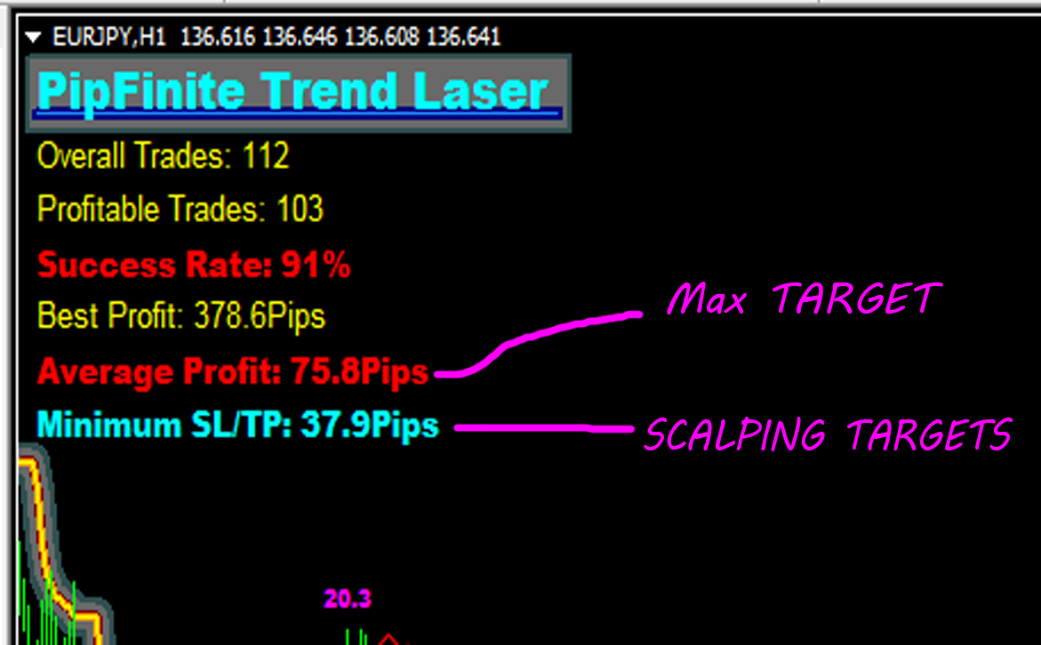Click the magenta 20.3 value on chart

348,599
